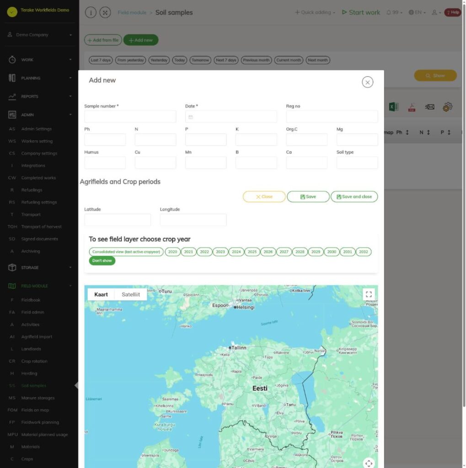The height and width of the screenshot is (468, 466).
Task: Select crop year 2020
Action: (x=173, y=252)
